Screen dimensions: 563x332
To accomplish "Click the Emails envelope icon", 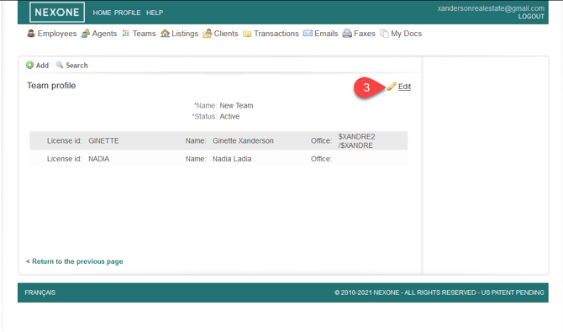I will click(x=308, y=34).
